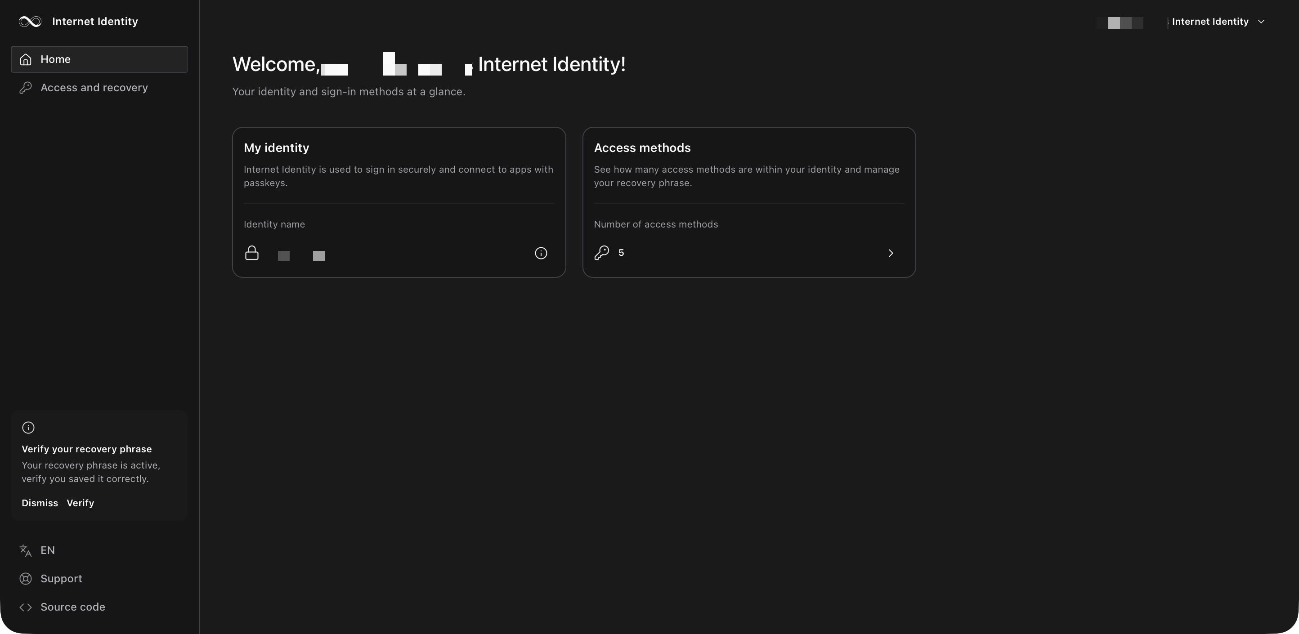Click the Source code brackets icon

pyautogui.click(x=26, y=607)
